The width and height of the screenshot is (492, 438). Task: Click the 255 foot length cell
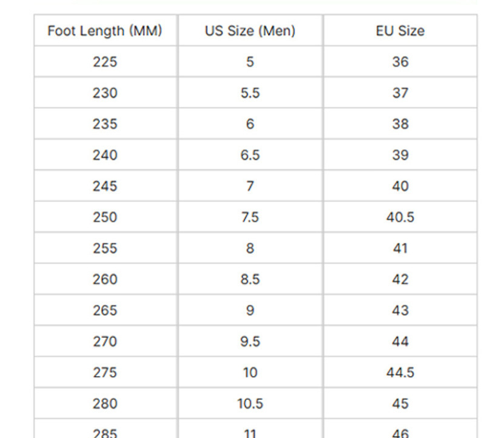coord(105,248)
